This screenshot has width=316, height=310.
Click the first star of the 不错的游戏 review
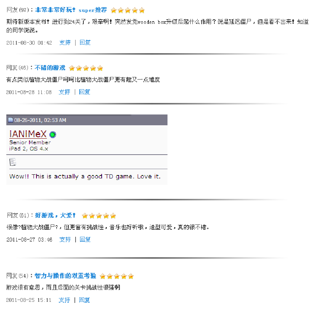pyautogui.click(x=72, y=68)
